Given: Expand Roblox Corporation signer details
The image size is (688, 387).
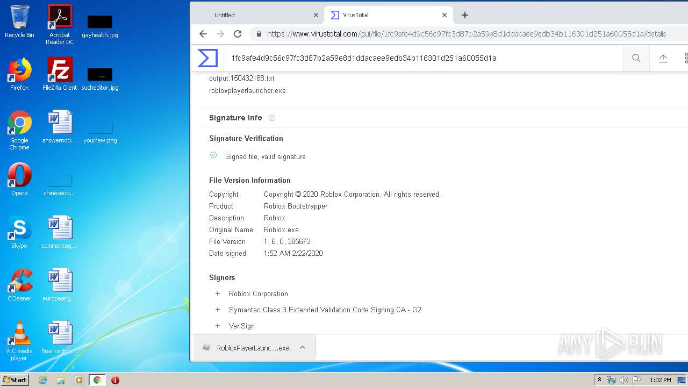Looking at the screenshot, I should (x=218, y=293).
